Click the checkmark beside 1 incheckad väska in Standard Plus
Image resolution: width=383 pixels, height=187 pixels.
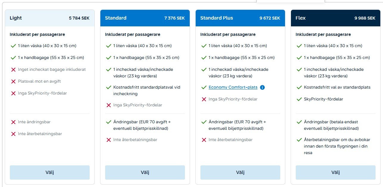coord(204,69)
